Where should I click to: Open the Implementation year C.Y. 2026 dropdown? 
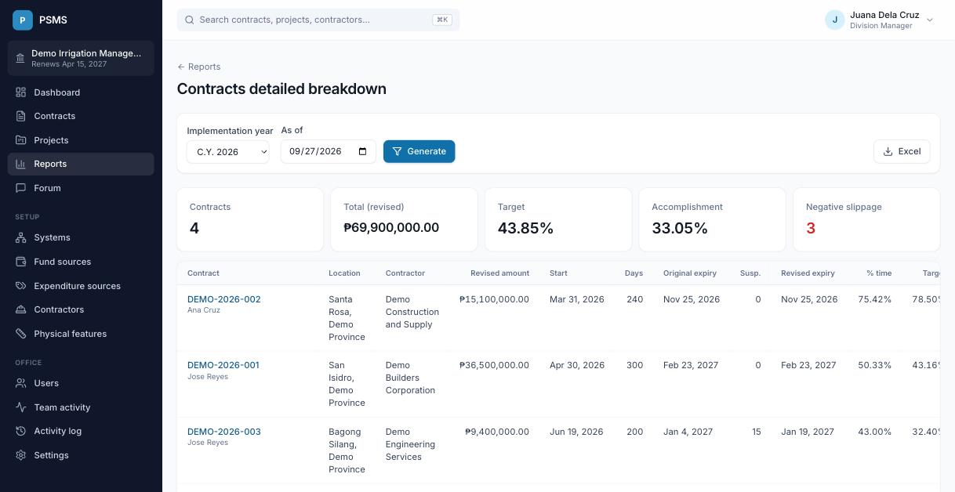pos(228,152)
